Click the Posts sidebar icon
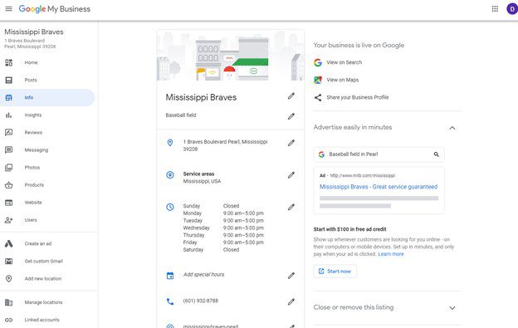 [9, 80]
